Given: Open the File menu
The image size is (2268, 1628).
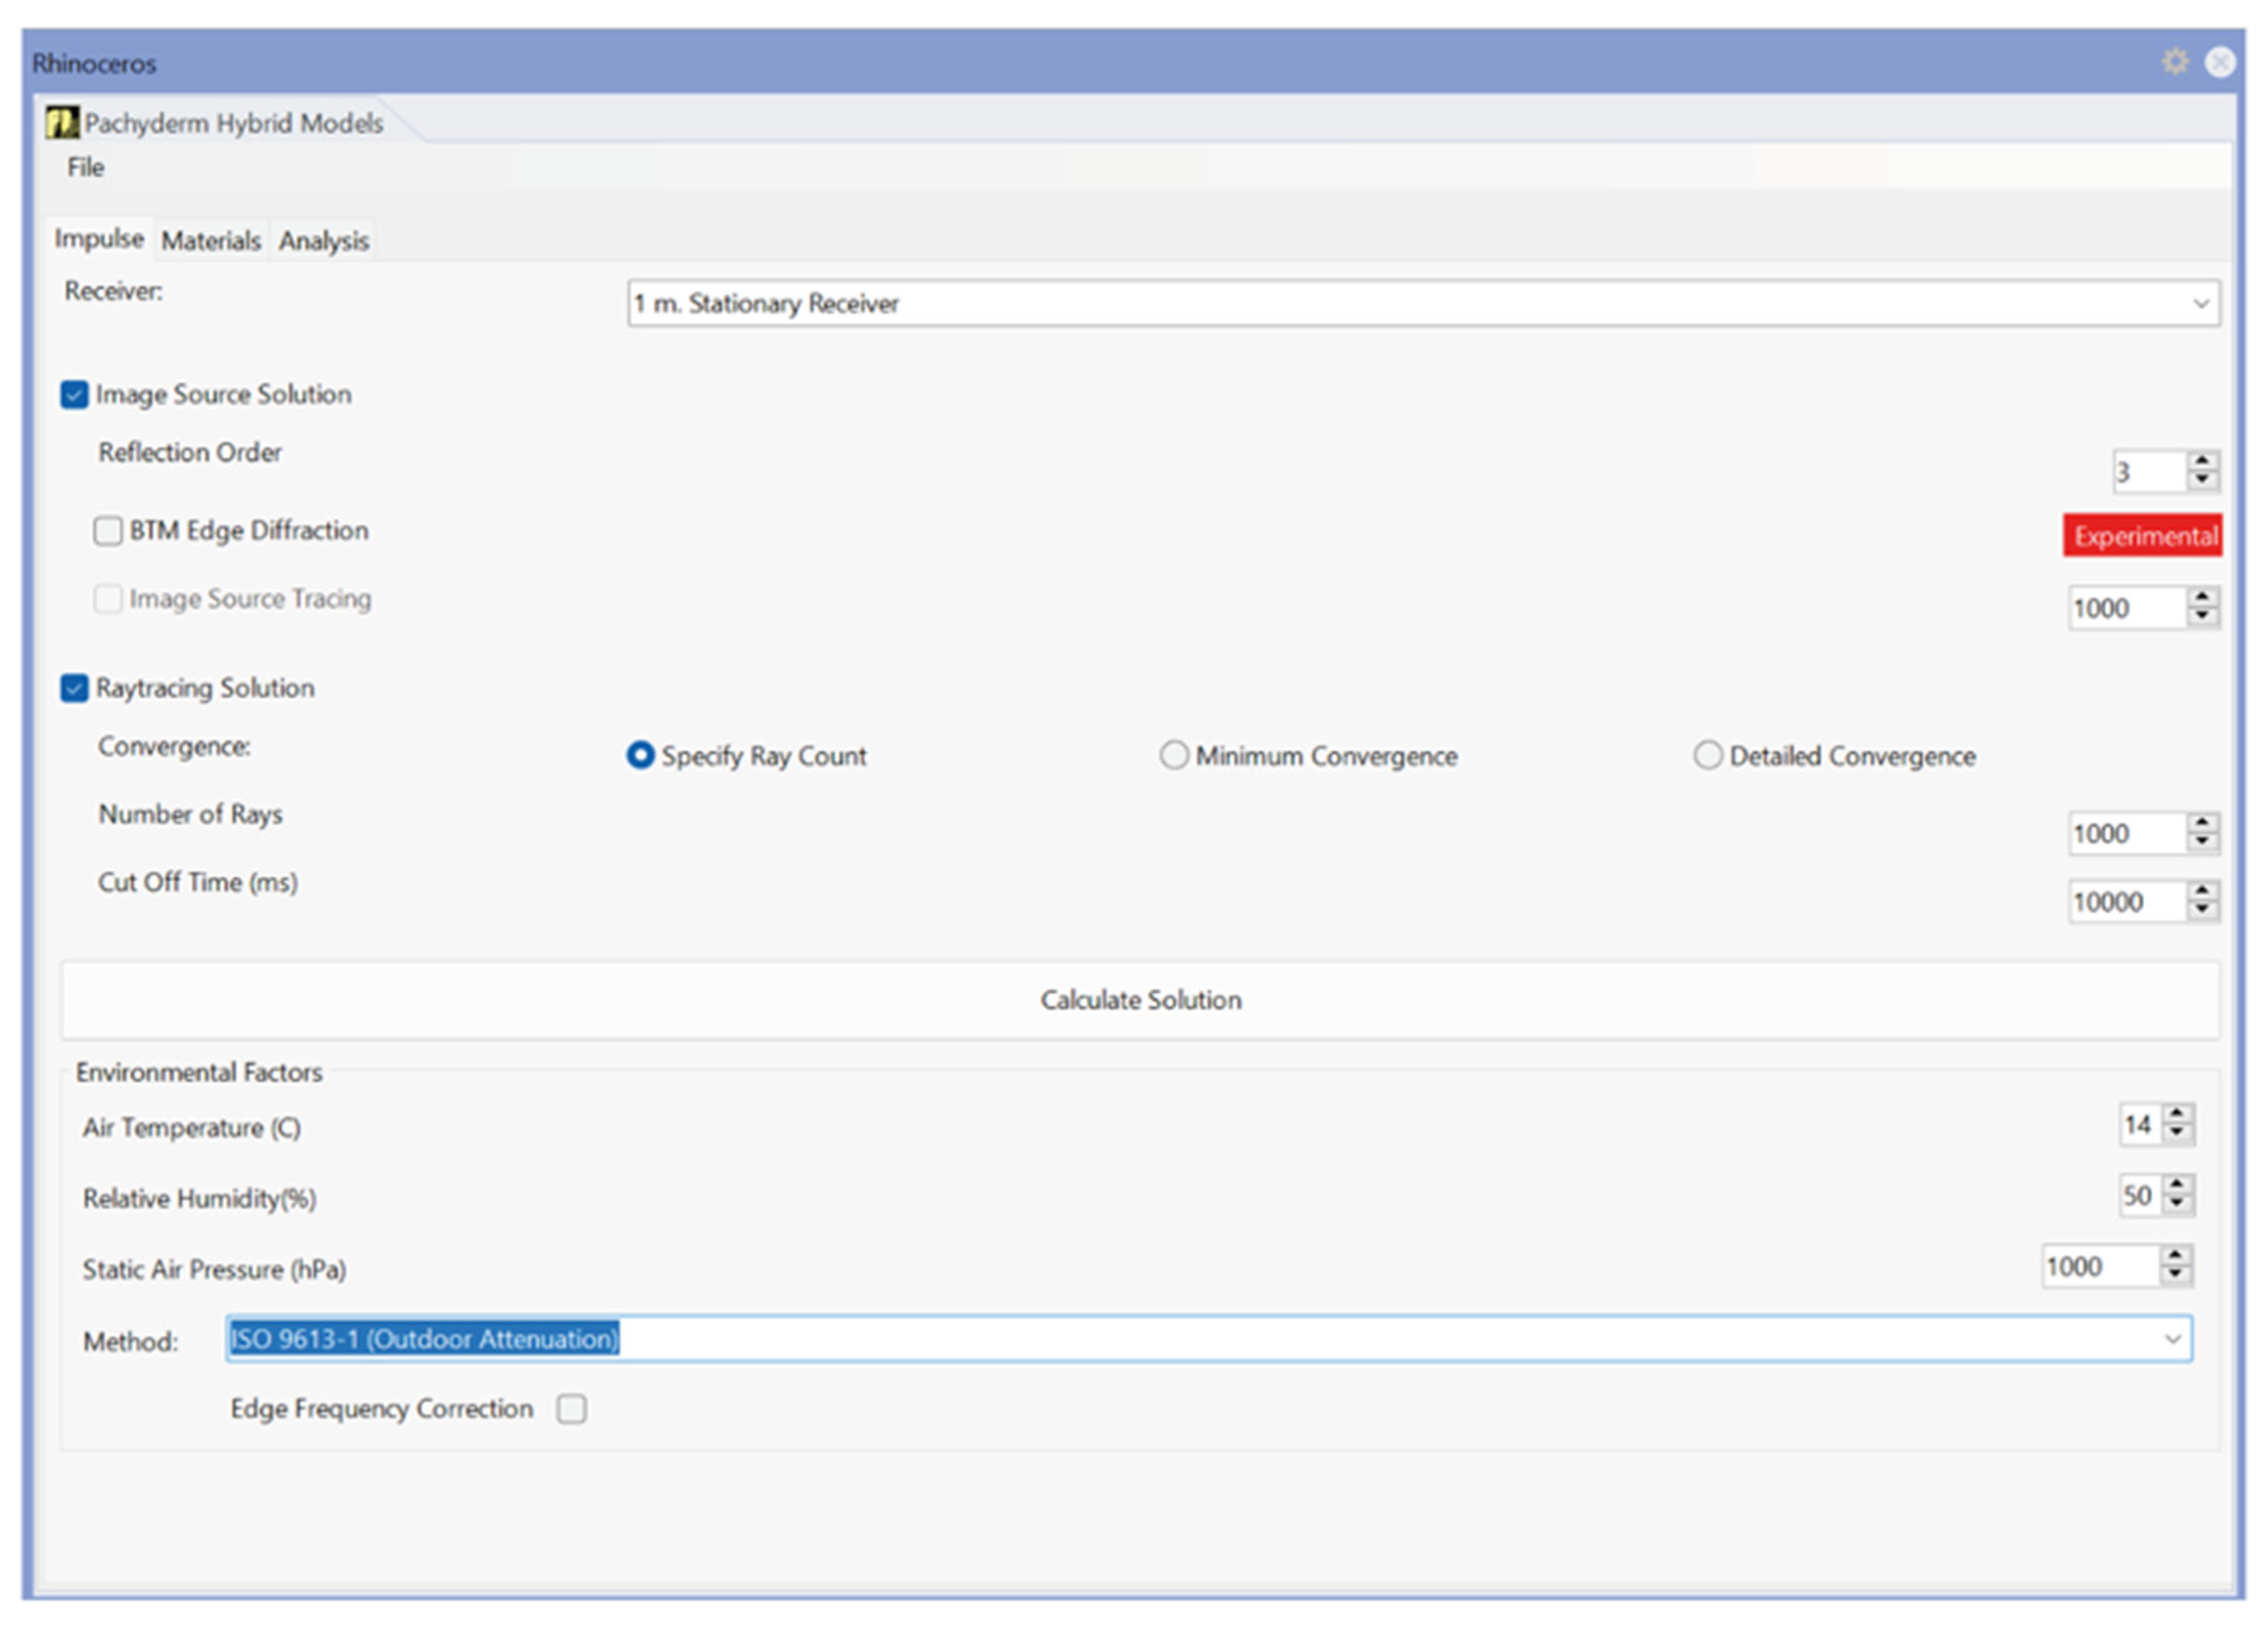Looking at the screenshot, I should click(x=86, y=167).
